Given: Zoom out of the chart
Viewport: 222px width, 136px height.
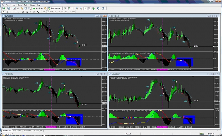Looking at the screenshot, I should 81,8.
